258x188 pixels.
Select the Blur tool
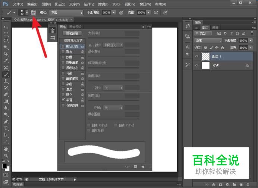pos(6,108)
